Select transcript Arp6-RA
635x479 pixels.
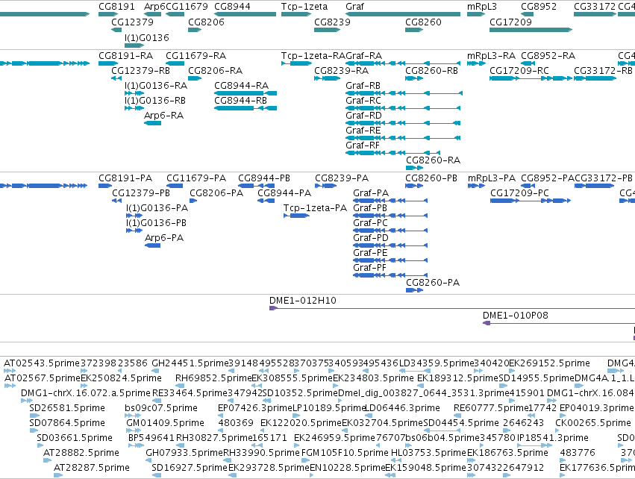pyautogui.click(x=153, y=123)
